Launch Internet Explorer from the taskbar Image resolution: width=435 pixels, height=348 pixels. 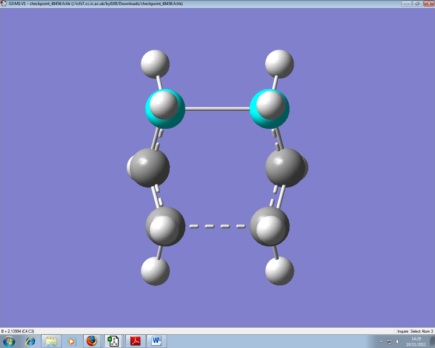[x=30, y=341]
